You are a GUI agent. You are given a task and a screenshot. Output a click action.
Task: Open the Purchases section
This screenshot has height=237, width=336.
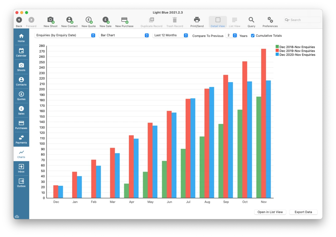point(21,125)
